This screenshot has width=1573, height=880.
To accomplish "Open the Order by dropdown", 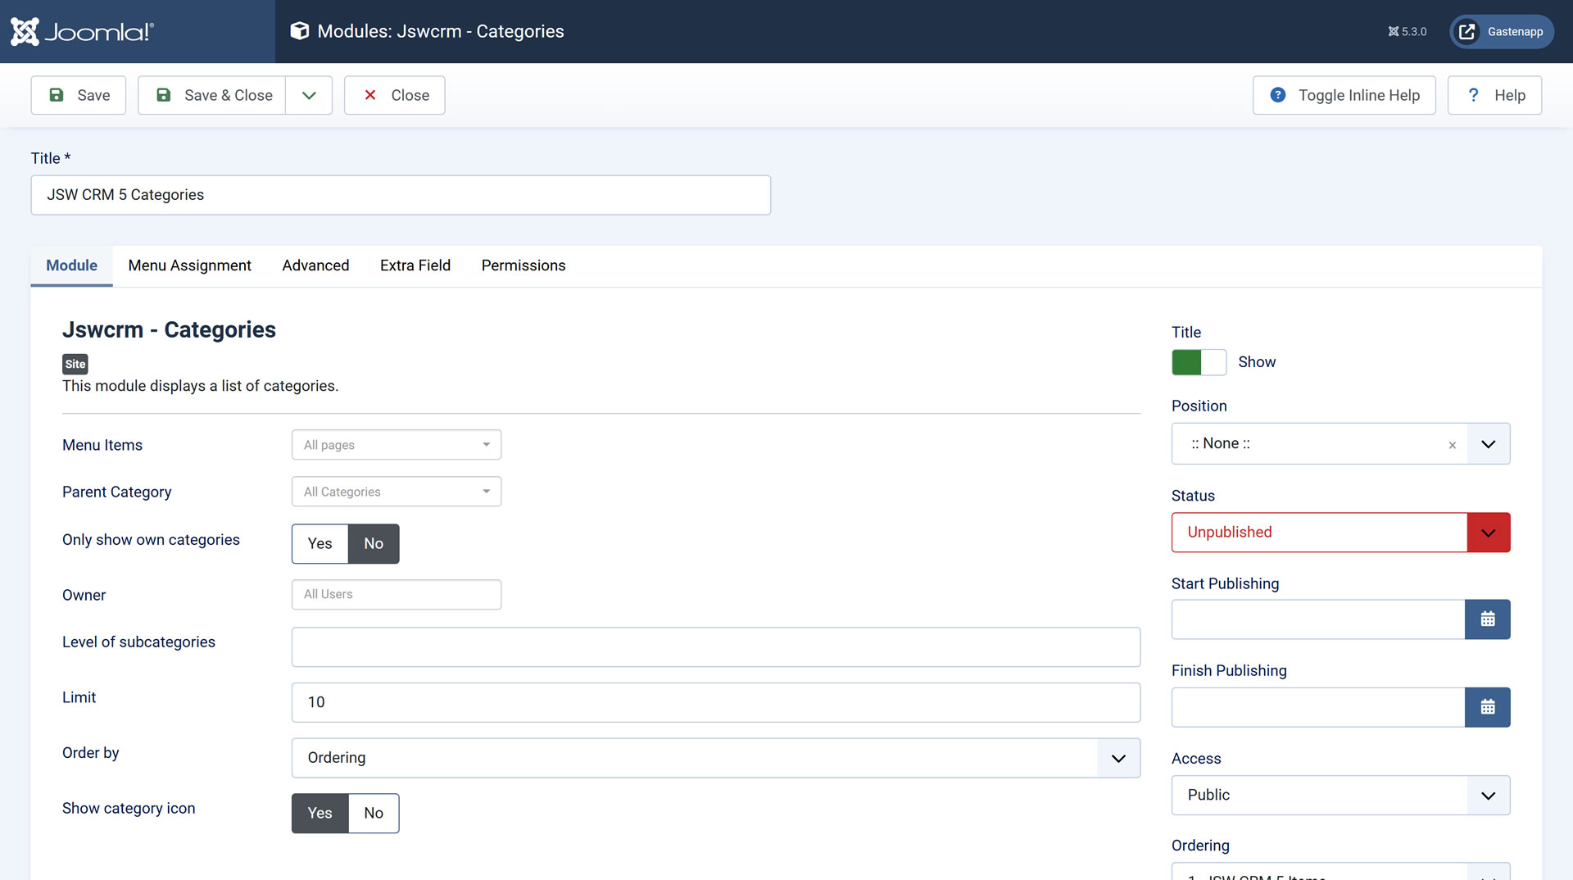I will pos(715,758).
